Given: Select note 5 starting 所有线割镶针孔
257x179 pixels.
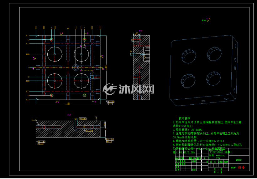Looking at the screenshot, I should click(207, 145).
